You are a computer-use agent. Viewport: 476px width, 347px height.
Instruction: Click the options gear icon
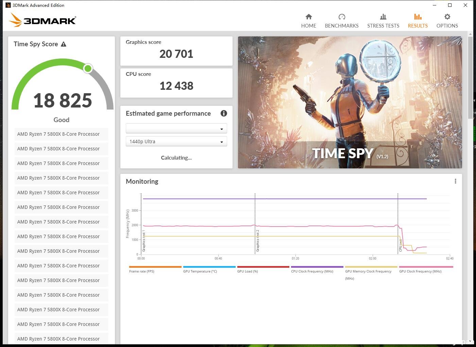tap(447, 17)
